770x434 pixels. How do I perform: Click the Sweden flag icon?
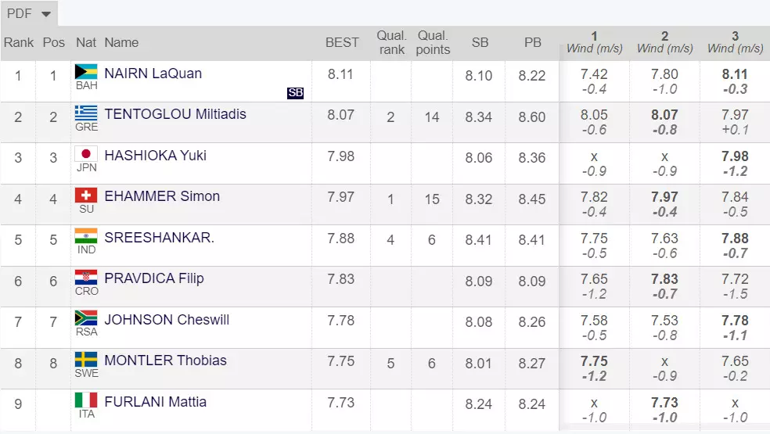coord(85,359)
